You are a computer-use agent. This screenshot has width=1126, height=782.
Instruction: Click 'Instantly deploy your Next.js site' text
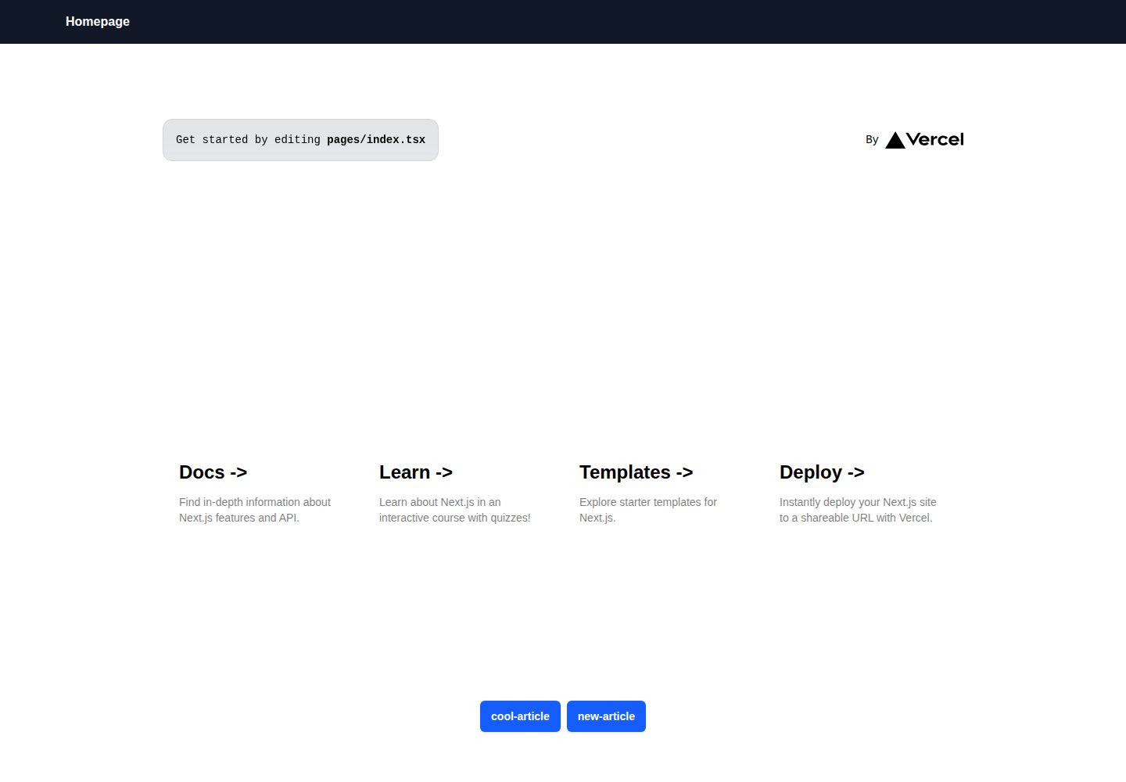tap(858, 502)
